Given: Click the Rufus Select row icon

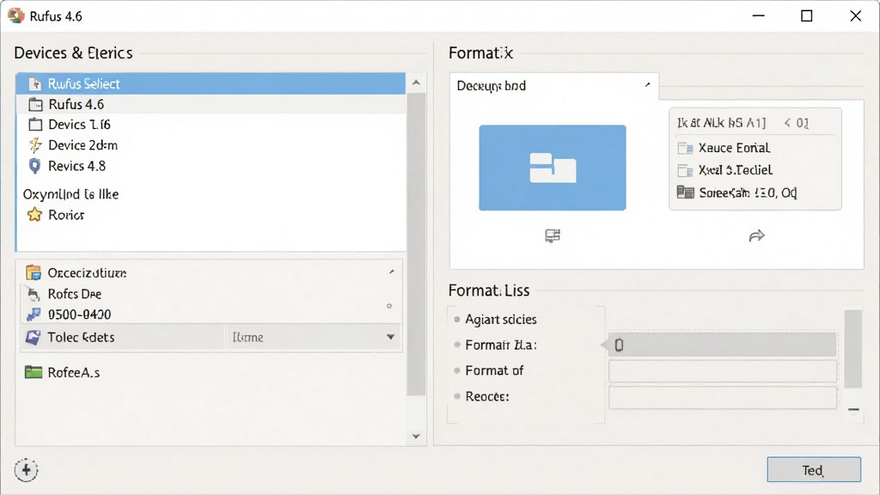Looking at the screenshot, I should coord(34,84).
